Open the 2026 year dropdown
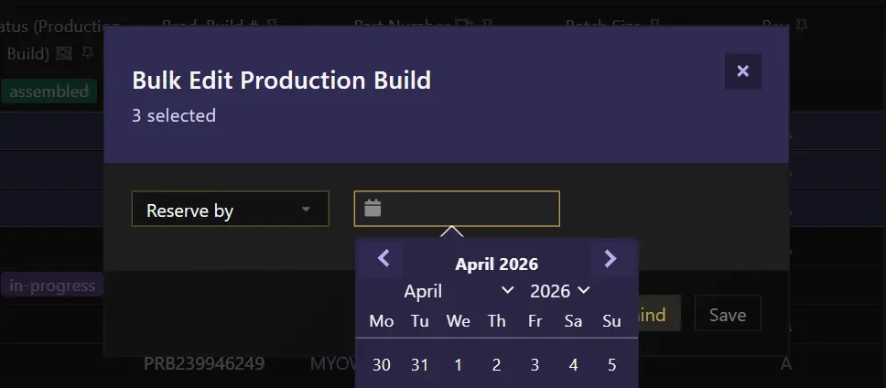Viewport: 886px width, 388px height. pyautogui.click(x=559, y=291)
